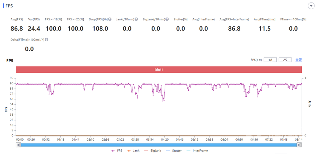Click help icon beside BigJank(/10min)

point(167,19)
